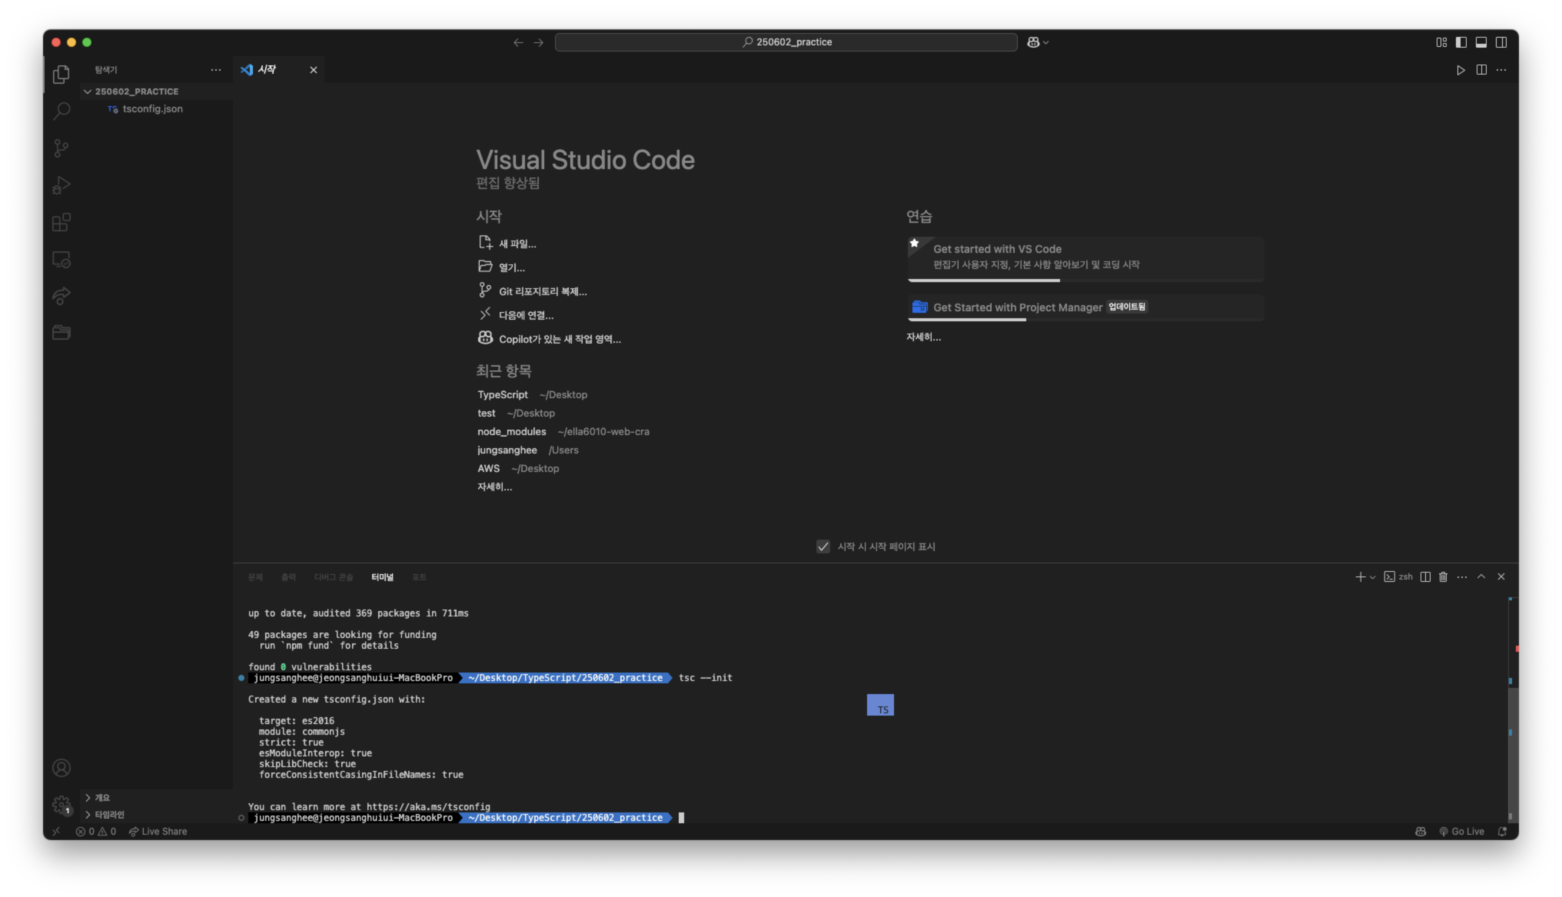The height and width of the screenshot is (897, 1562).
Task: Open the Accounts menu icon
Action: click(61, 768)
